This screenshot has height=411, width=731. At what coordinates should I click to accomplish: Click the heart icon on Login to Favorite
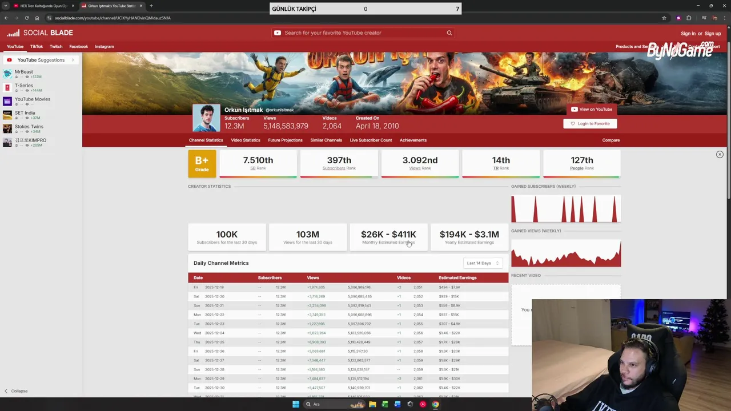coord(573,123)
